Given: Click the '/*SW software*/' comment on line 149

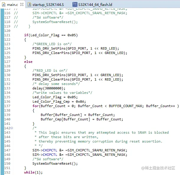Looking at the screenshot, I should [48, 159].
